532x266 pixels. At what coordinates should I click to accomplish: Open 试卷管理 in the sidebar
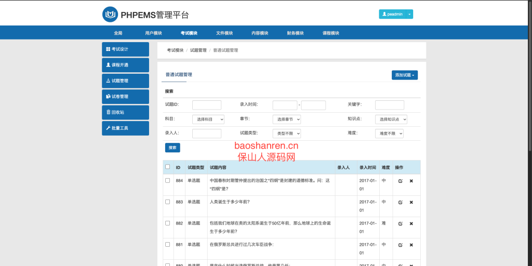[125, 96]
